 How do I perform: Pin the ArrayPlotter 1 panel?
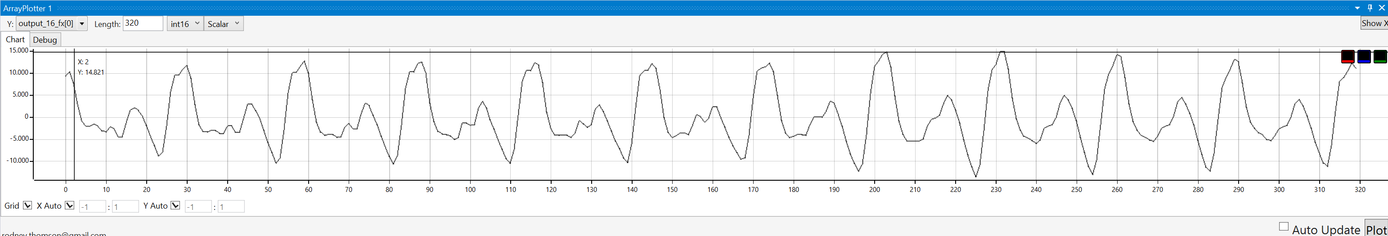tap(1370, 8)
